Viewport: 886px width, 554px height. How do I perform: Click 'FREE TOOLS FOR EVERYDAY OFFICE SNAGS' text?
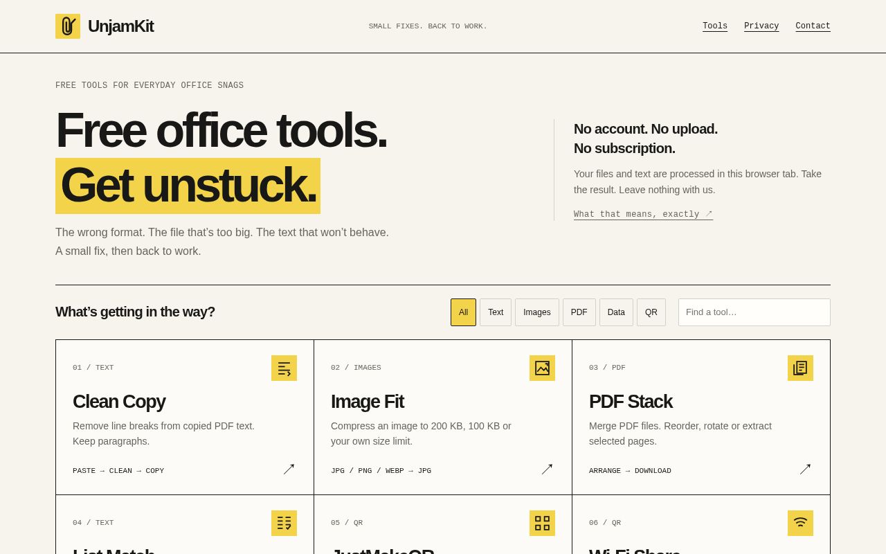tap(150, 86)
